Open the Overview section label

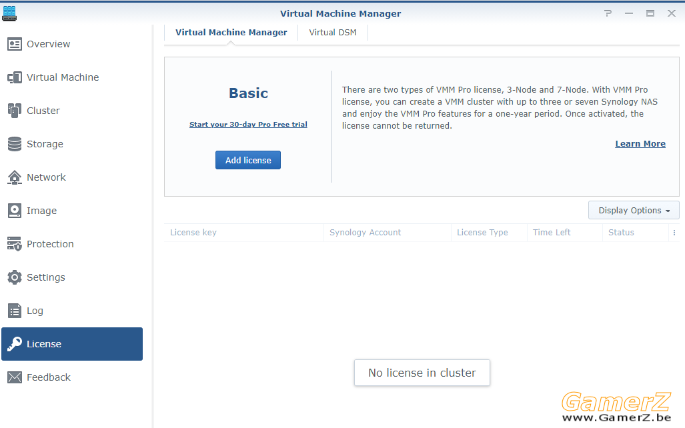coord(49,44)
